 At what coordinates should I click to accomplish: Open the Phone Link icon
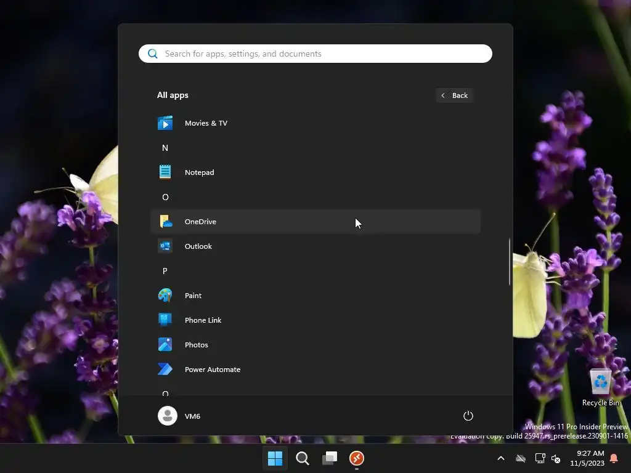tap(165, 320)
